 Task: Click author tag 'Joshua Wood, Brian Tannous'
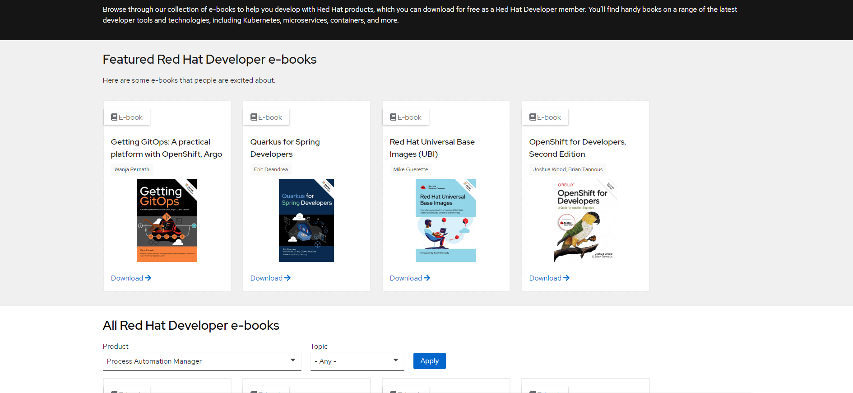(568, 169)
